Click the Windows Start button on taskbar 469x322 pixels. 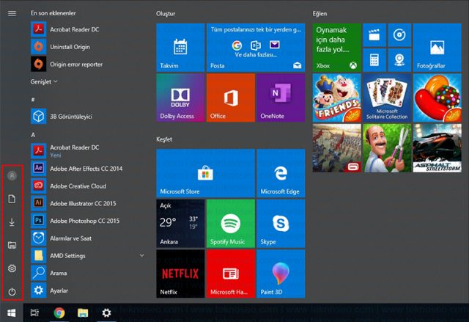12,313
